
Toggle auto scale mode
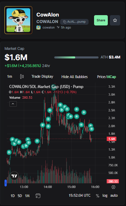(x=114, y=195)
